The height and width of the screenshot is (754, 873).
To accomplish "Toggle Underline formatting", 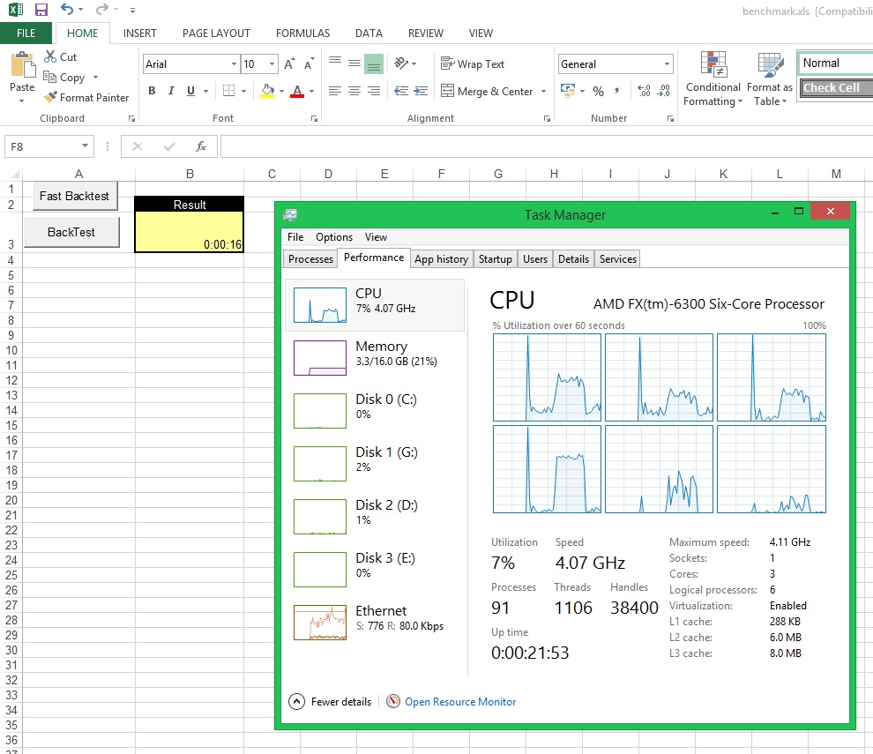I will coord(190,91).
